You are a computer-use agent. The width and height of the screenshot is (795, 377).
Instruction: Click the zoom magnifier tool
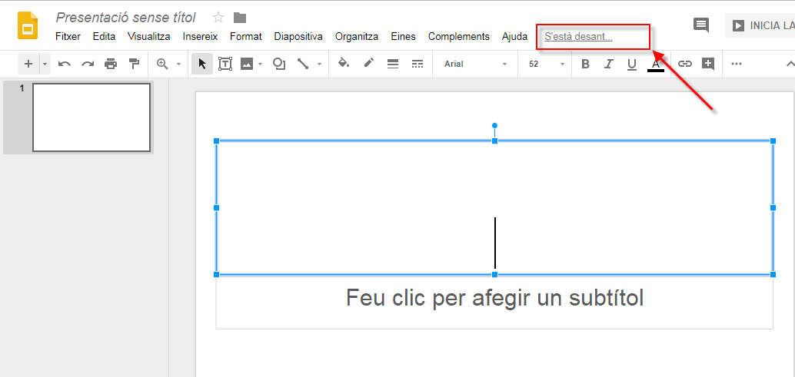(x=162, y=64)
